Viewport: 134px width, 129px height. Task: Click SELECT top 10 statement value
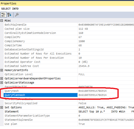coord(106,112)
